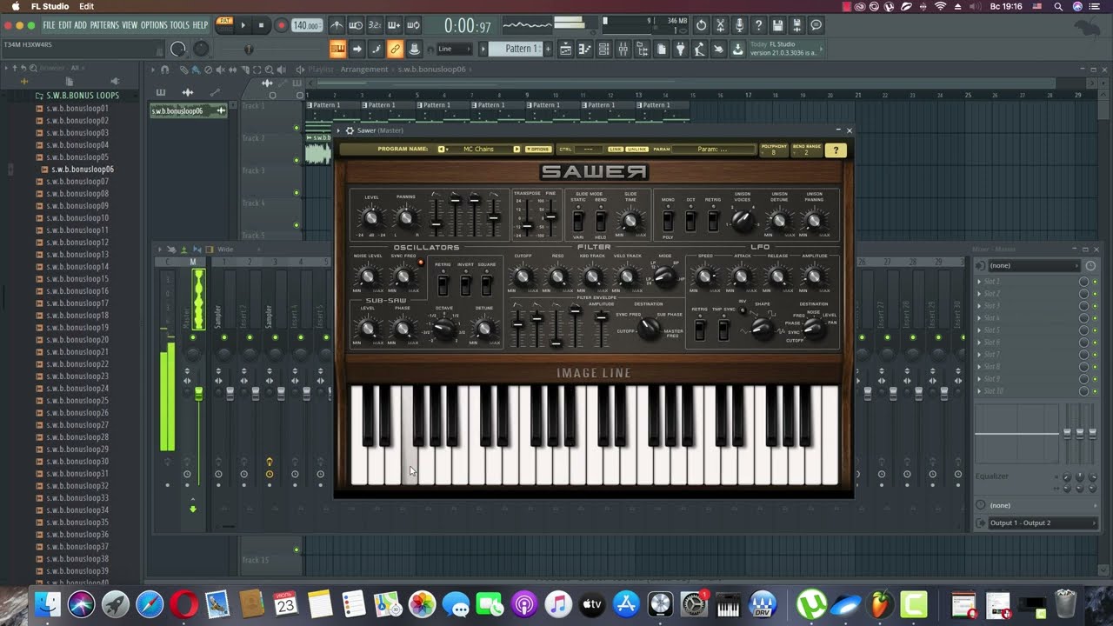This screenshot has height=626, width=1113.
Task: Toggle the OCT switch in Sawer
Action: point(690,221)
